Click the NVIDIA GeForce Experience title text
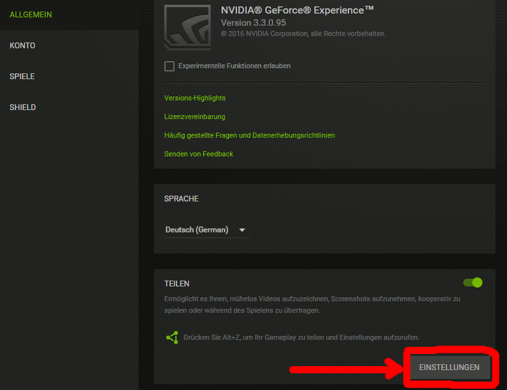Screen dimensions: 507x390 (297, 10)
